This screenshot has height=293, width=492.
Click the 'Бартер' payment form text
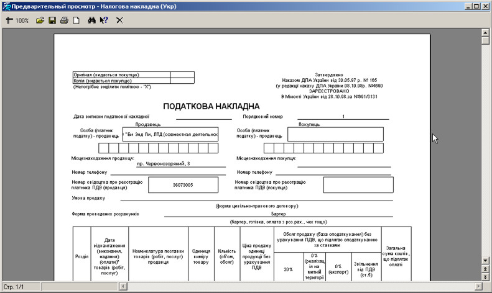click(x=279, y=214)
